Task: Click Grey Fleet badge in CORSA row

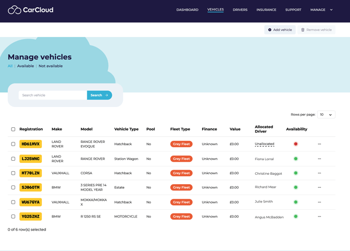Action: [x=181, y=173]
